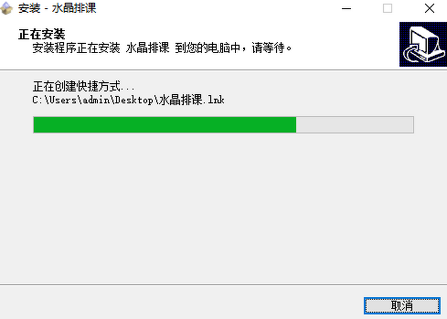Minimize the 水晶排课 installer window
Image resolution: width=447 pixels, height=319 pixels.
click(346, 9)
